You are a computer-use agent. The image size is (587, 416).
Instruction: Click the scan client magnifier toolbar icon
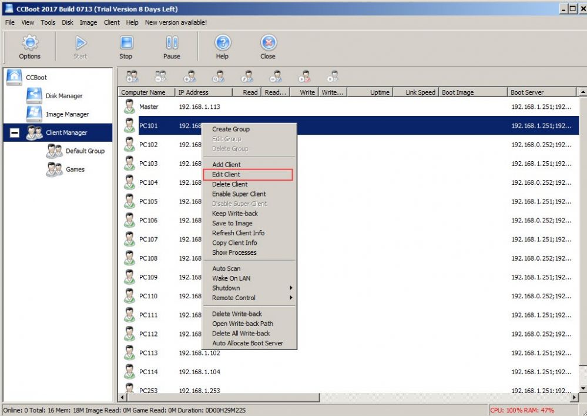click(218, 76)
